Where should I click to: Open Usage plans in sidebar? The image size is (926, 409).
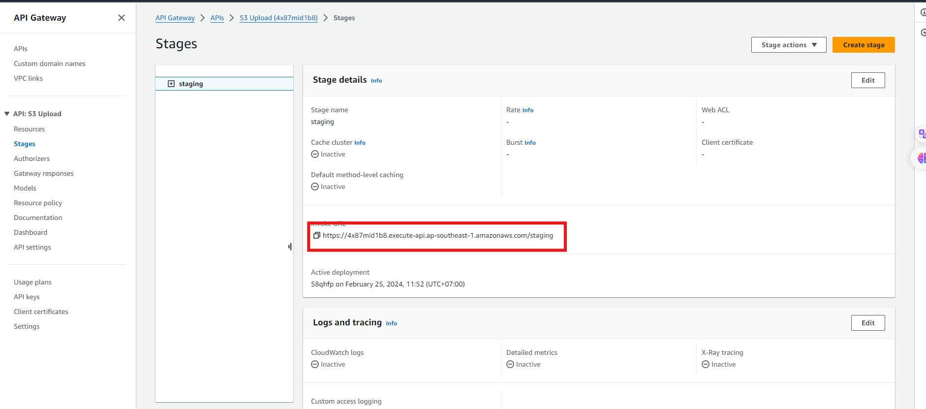pos(32,282)
